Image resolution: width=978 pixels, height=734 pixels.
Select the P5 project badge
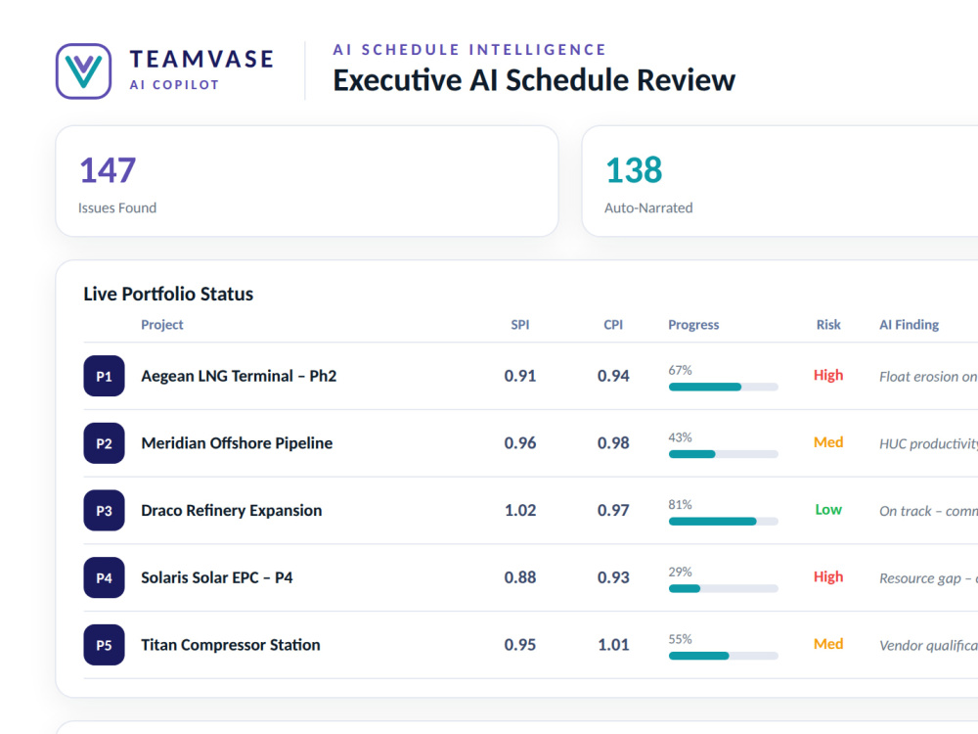105,645
